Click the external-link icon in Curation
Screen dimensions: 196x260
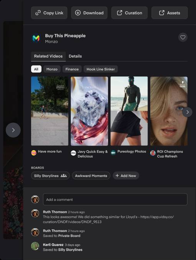(120, 13)
